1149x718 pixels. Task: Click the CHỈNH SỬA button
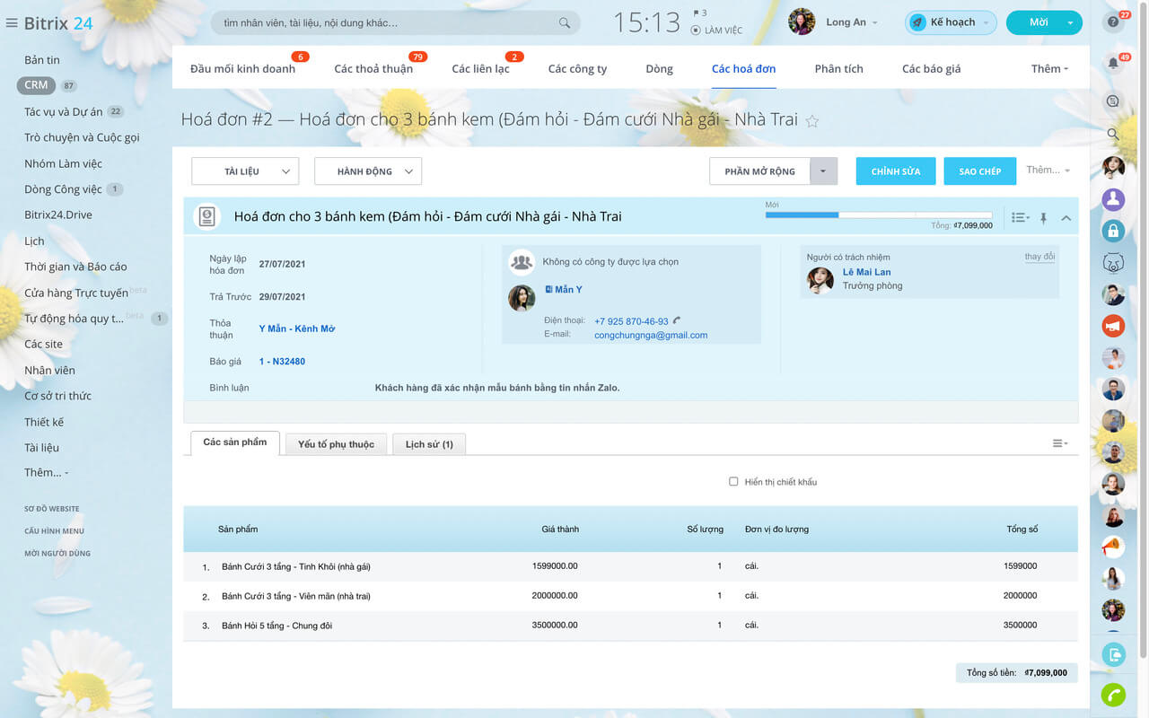(x=895, y=171)
